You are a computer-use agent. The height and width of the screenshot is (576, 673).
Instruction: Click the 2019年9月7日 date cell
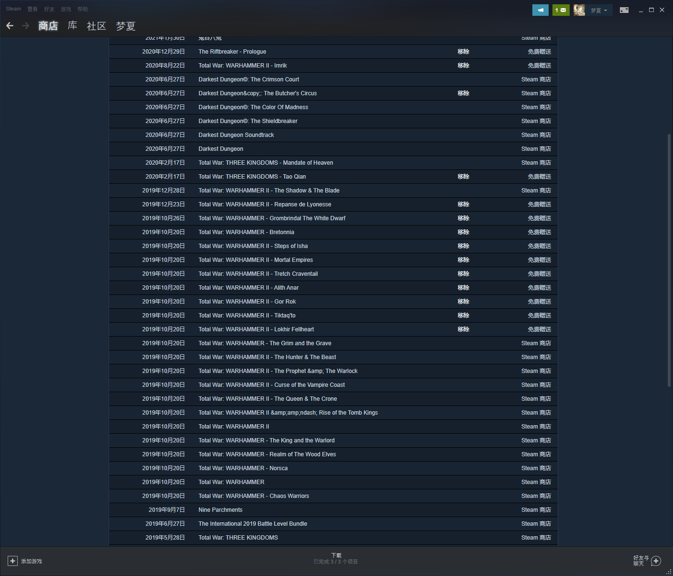[x=167, y=510]
